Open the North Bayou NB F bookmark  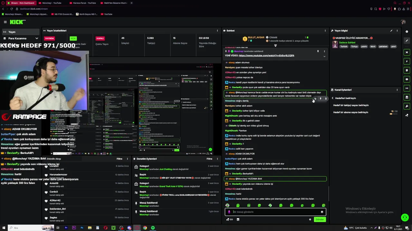pos(87,14)
